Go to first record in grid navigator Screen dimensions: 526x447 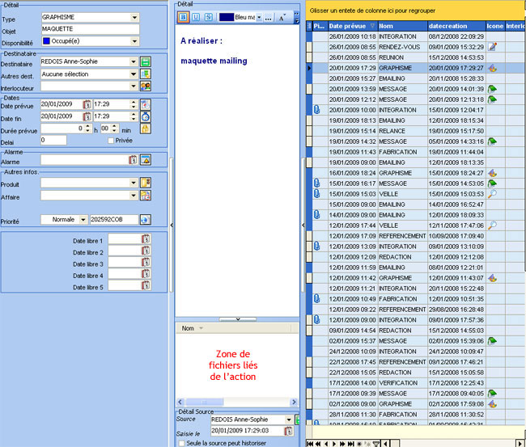coord(310,444)
